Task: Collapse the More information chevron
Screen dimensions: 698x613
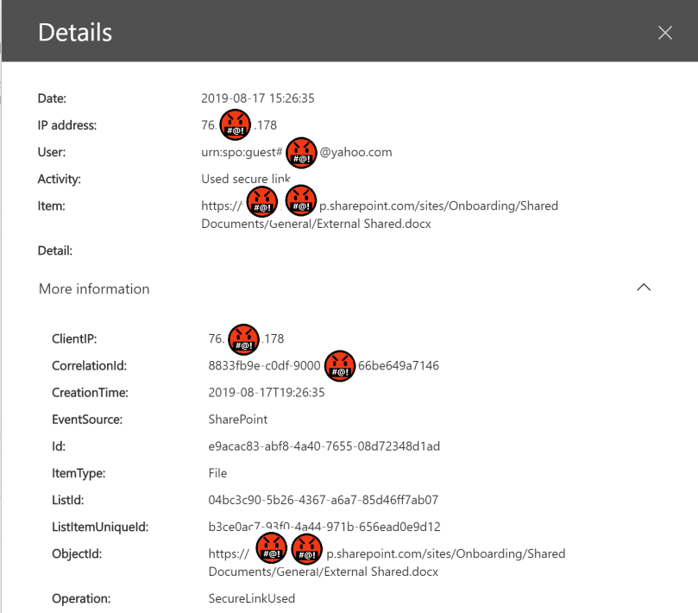Action: [643, 288]
